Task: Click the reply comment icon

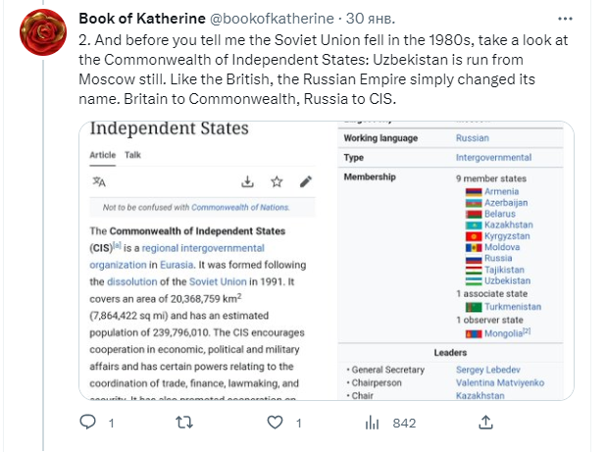Action: tap(88, 423)
